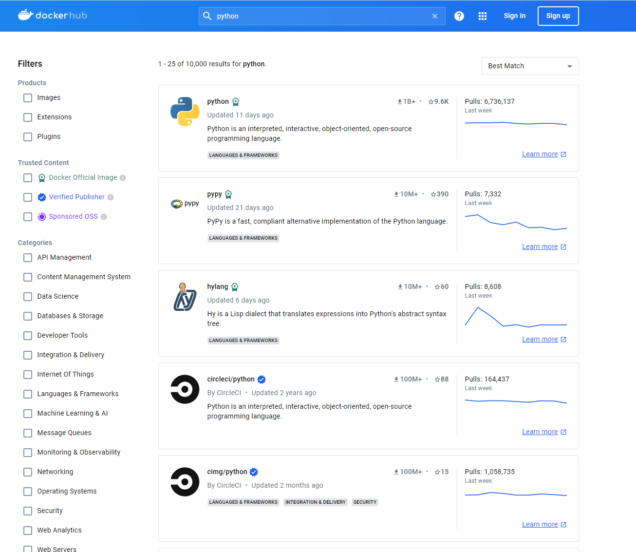Check the Sponsored OSS checkbox
This screenshot has height=552, width=636.
tap(28, 217)
